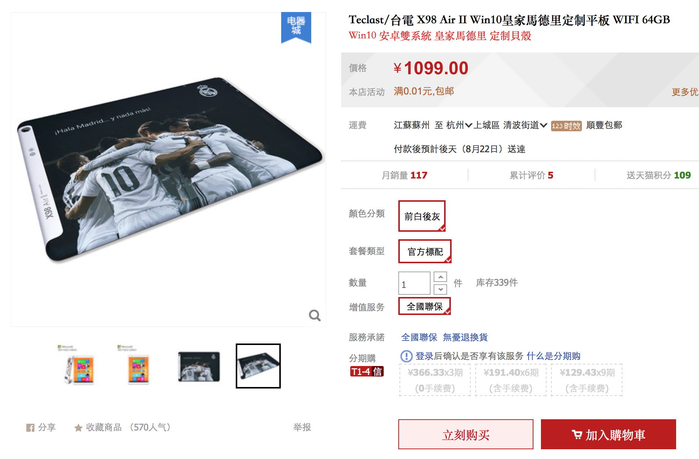Click the 电器城 blue ribbon badge

296,27
